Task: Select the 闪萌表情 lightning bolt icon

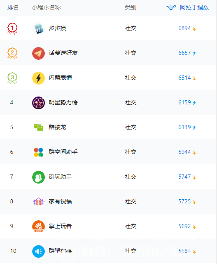Action: (x=38, y=78)
